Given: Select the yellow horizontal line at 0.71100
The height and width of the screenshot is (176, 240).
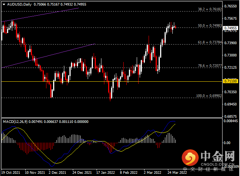Looking at the screenshot, I should click(x=112, y=81).
